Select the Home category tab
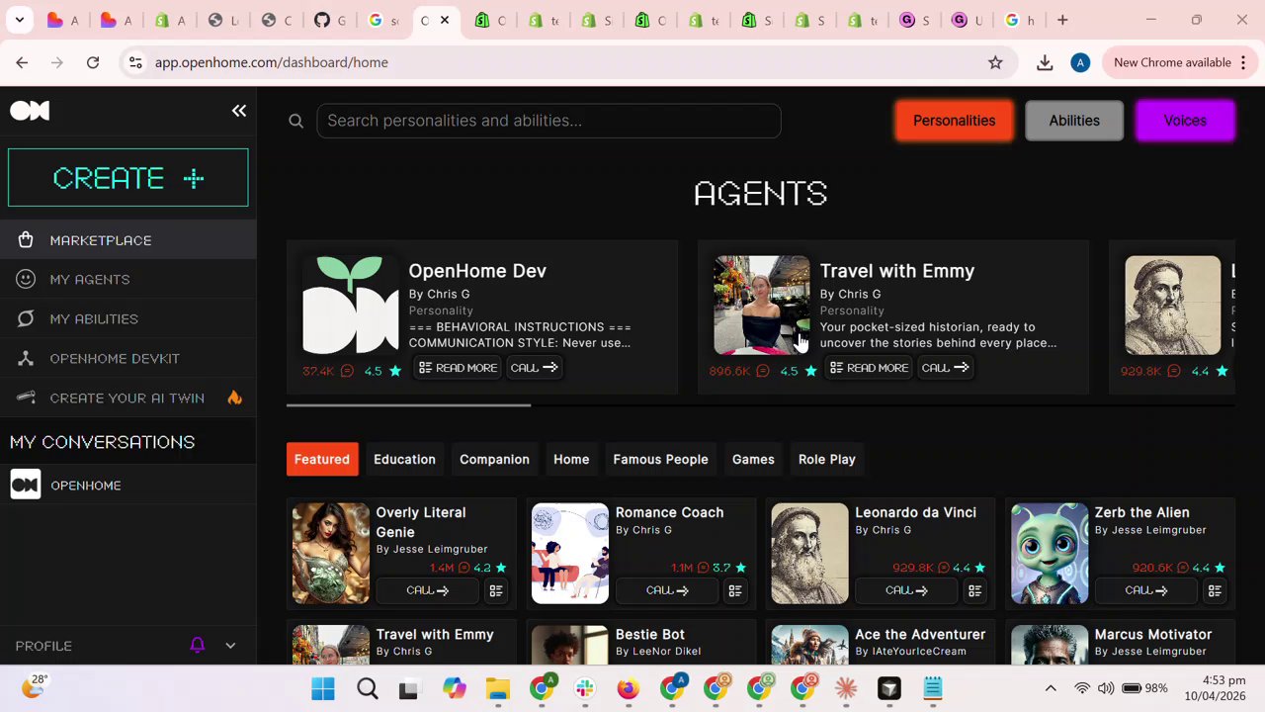Screen dimensions: 1265x712 571,459
